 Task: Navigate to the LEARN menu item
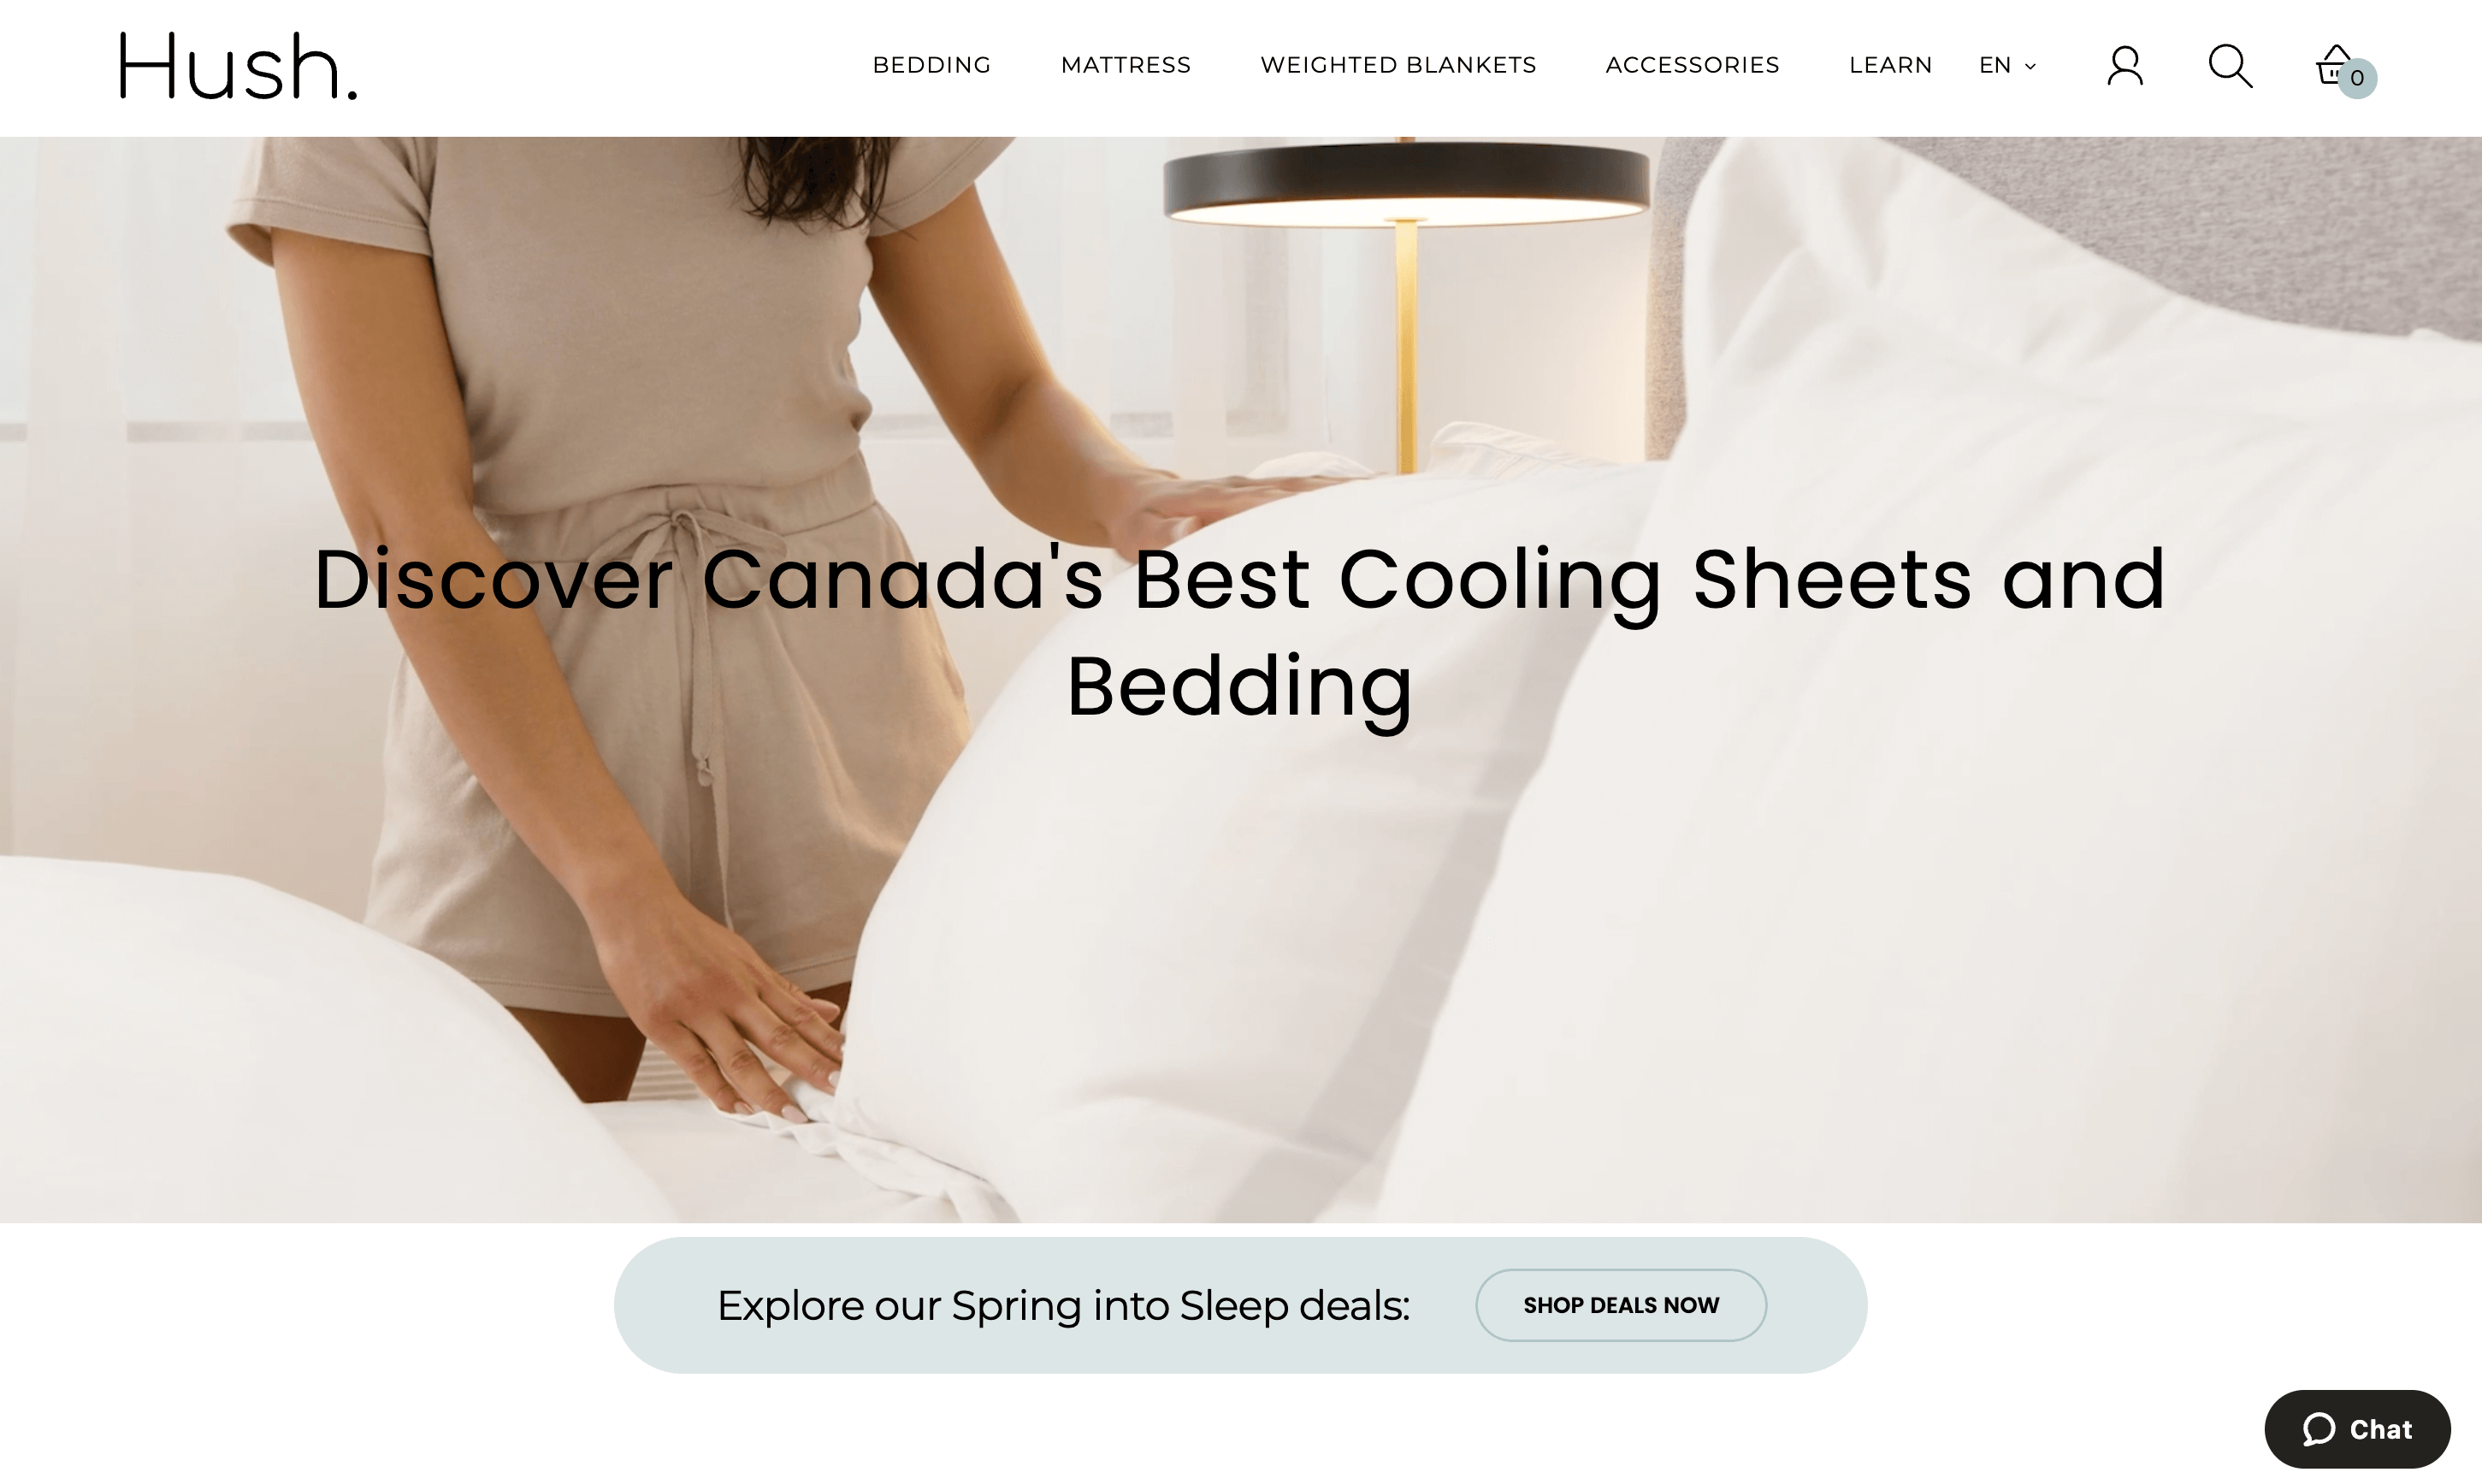coord(1890,63)
